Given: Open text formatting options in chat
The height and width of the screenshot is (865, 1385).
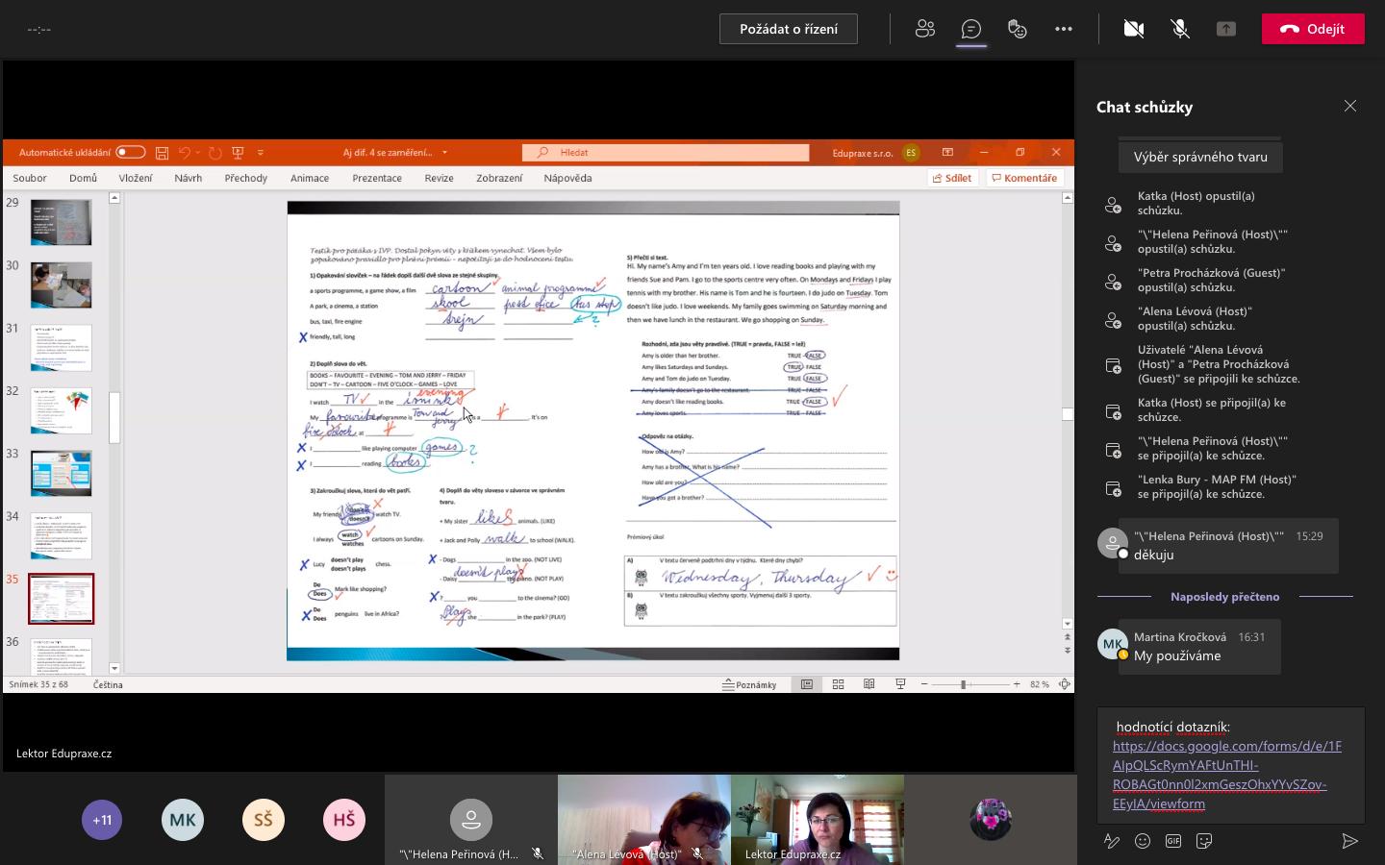Looking at the screenshot, I should (x=1112, y=841).
